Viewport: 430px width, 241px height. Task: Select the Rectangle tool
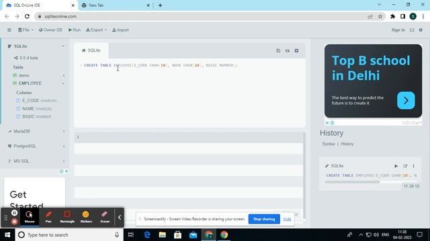[67, 217]
